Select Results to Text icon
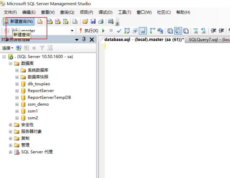Viewport: 230px width, 178px height. coord(170,31)
